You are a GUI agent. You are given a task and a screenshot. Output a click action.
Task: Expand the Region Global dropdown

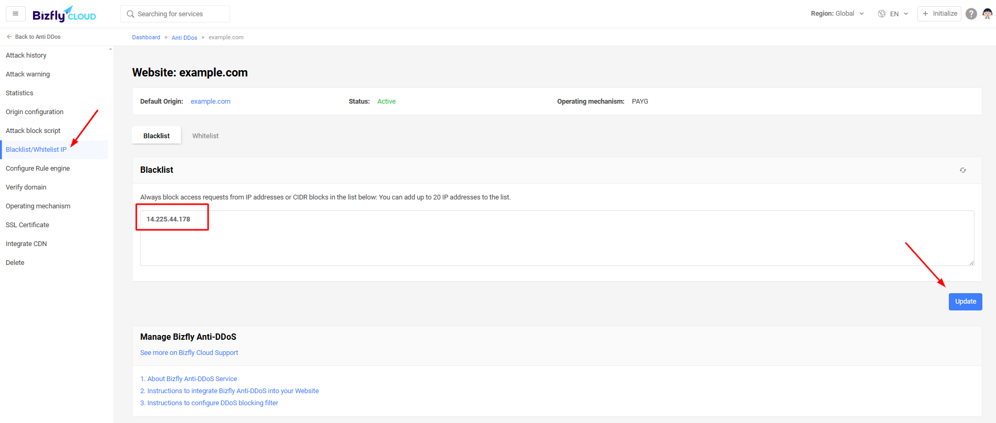click(837, 14)
